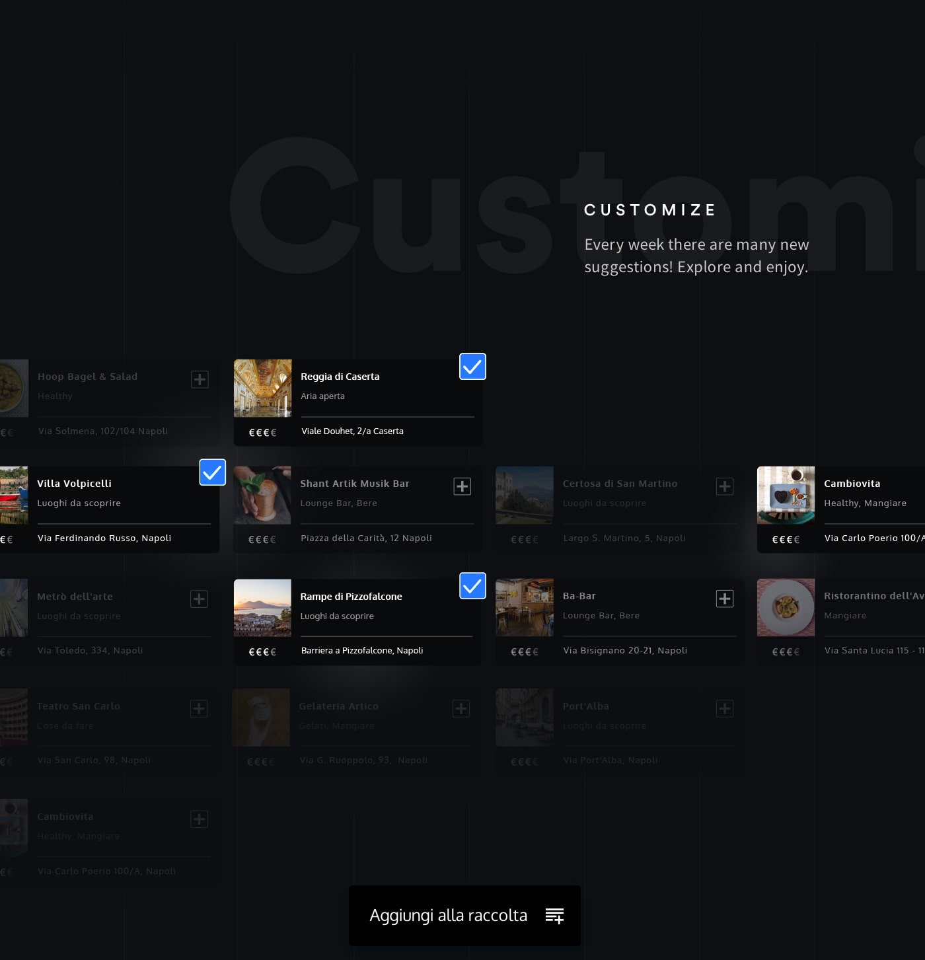Click "Luoghi da scoprire" under Villa Volpicelli
Screen dimensions: 925x960
(x=79, y=503)
